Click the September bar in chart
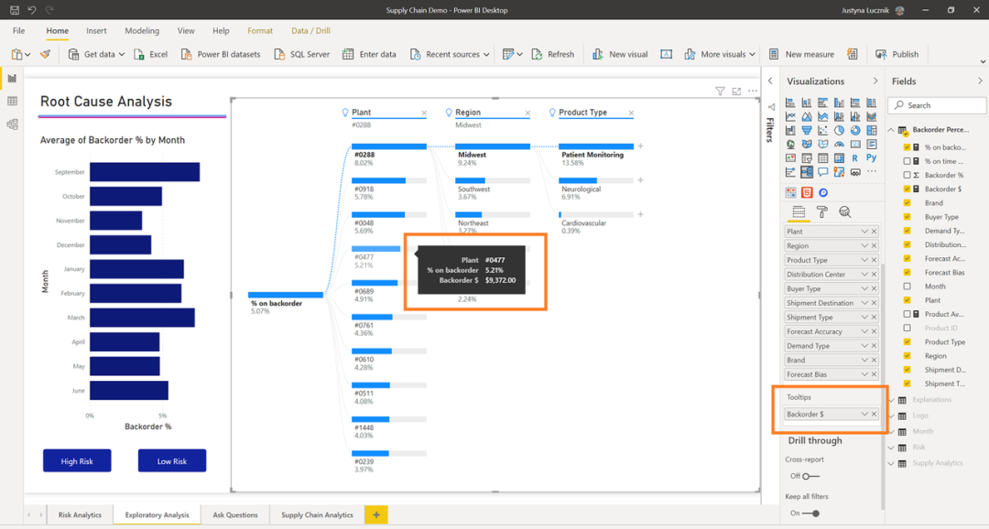 point(145,172)
